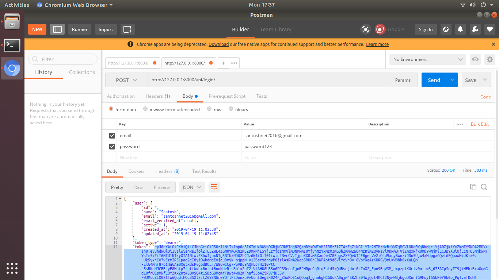499x280 pixels.
Task: Click the Bulk Edit link
Action: pyautogui.click(x=480, y=124)
